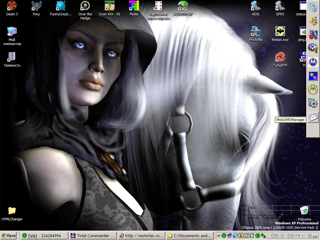Image resolution: width=320 pixels, height=240 pixels.
Task: Click the red phone and handset icon in side toolbar
Action: click(x=313, y=34)
